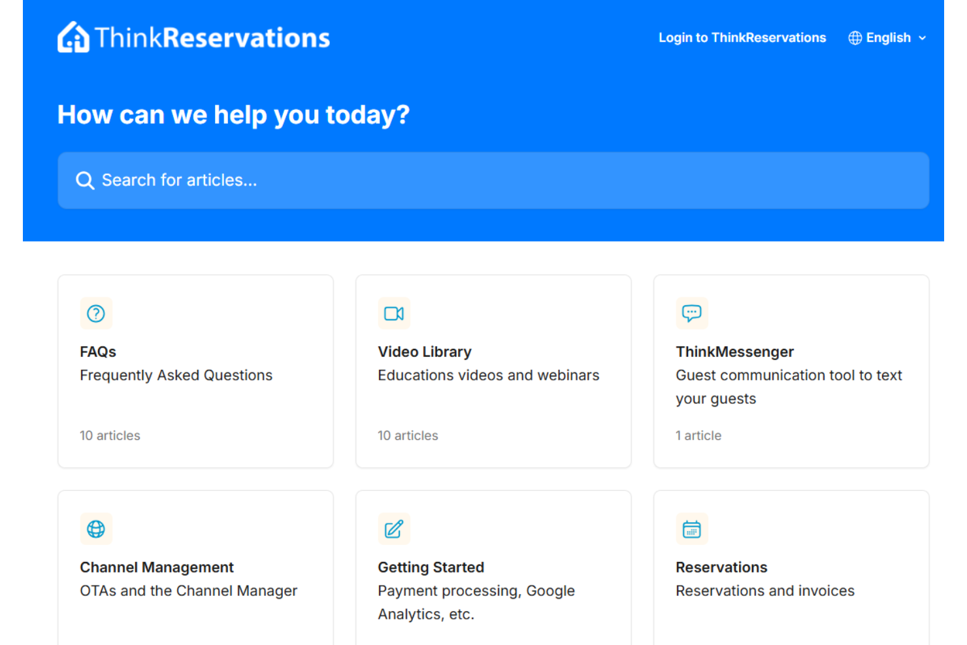
Task: Click the Video Library camera icon
Action: point(394,314)
